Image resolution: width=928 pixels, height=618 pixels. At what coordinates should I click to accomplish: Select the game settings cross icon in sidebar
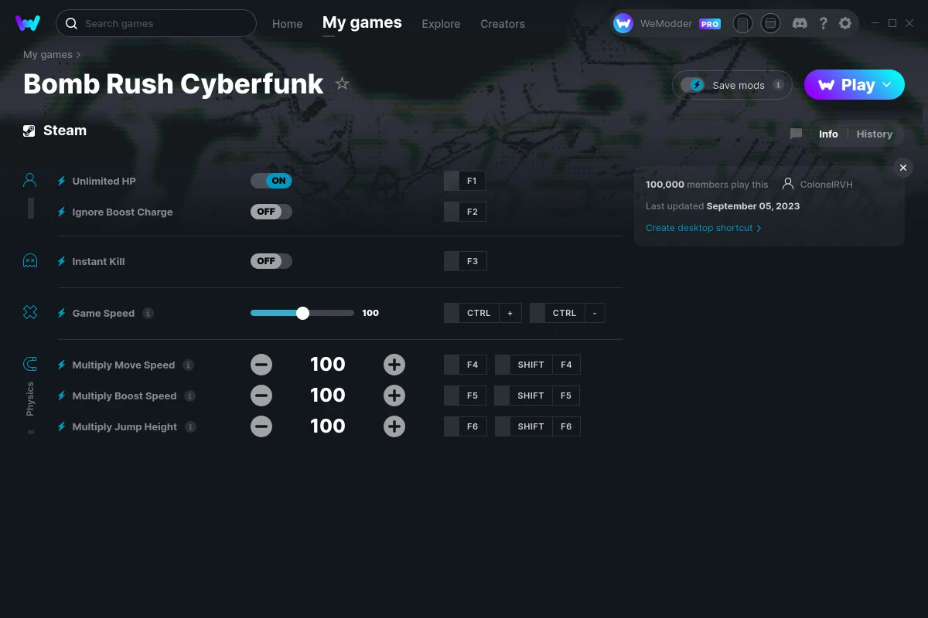[29, 312]
